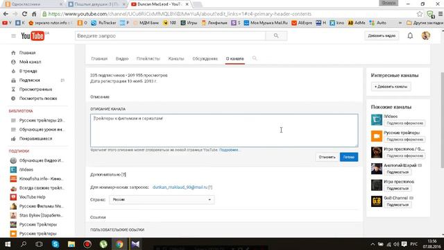Subscribe to Анатолий Шарий channel
444x250 pixels.
[x=398, y=172]
